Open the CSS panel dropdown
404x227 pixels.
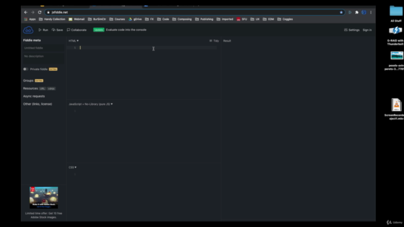click(73, 167)
